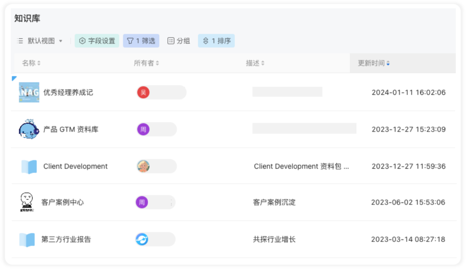The image size is (466, 269).
Task: Click the date 2024-01-11 16:02:06
Action: point(409,93)
